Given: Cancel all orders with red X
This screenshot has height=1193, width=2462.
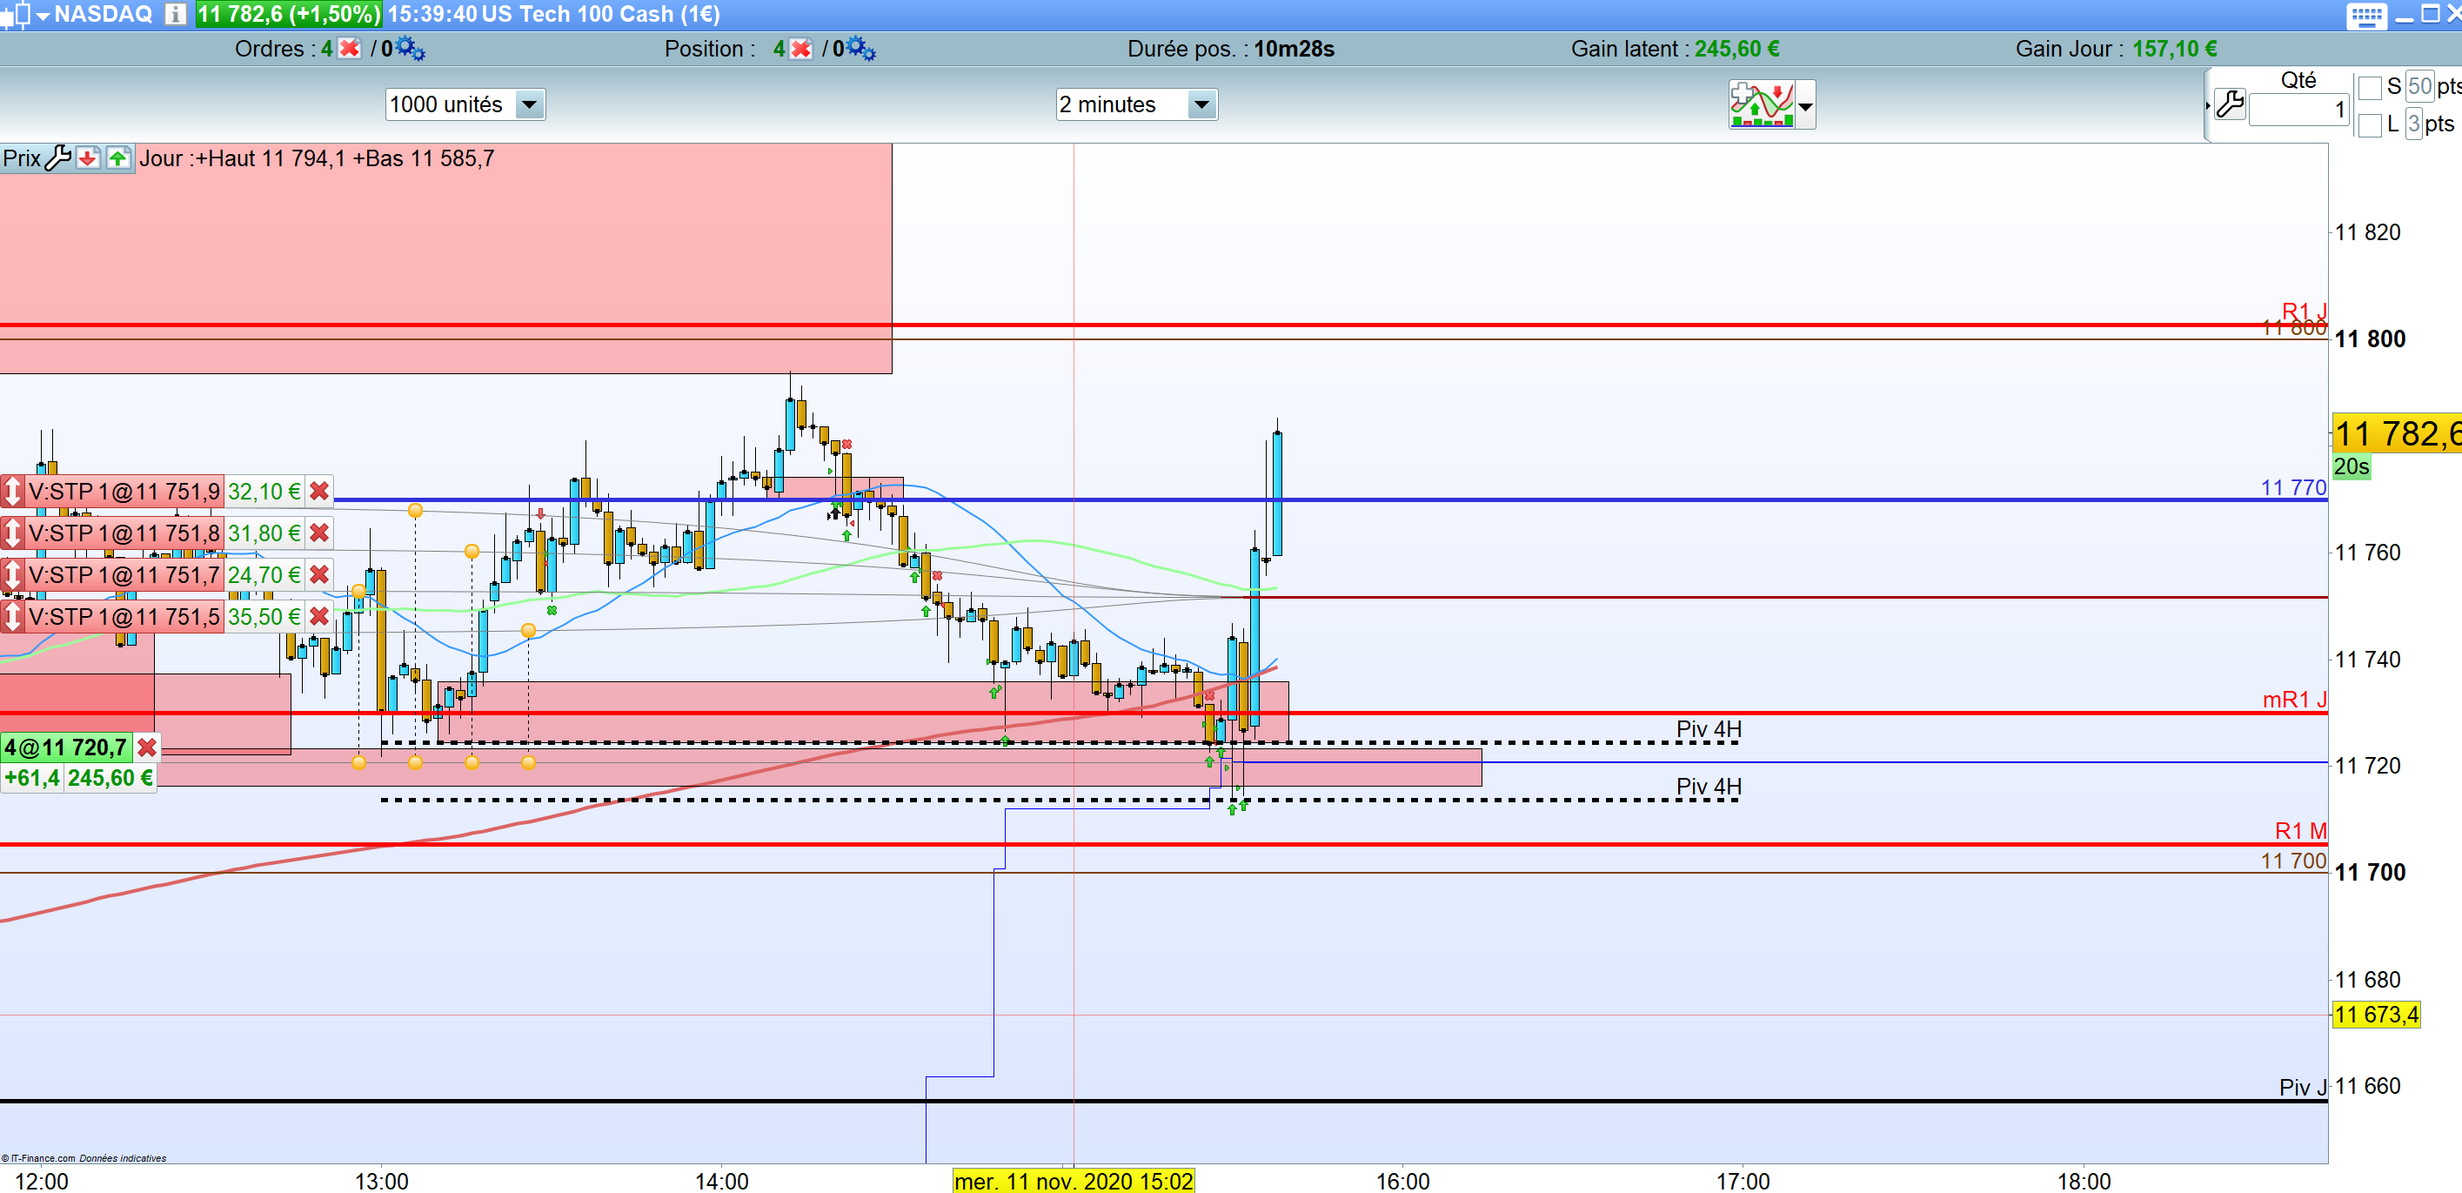Looking at the screenshot, I should pyautogui.click(x=350, y=49).
